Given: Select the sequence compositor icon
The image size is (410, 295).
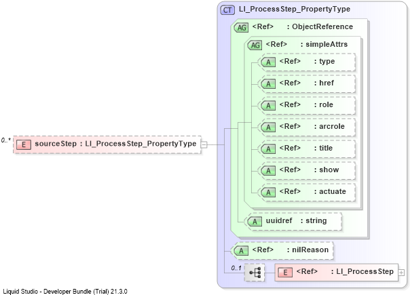Looking at the screenshot, I should [255, 273].
